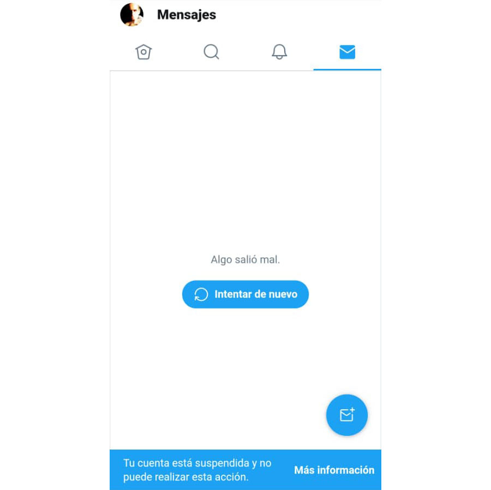Compose a new message with floating button
491x490 pixels.
[x=347, y=415]
